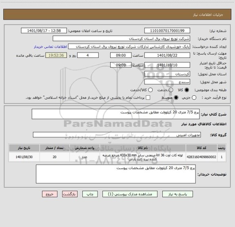Click the گروه کالا field تجهیزات امنیتی
The height and width of the screenshot is (227, 235).
(117, 135)
